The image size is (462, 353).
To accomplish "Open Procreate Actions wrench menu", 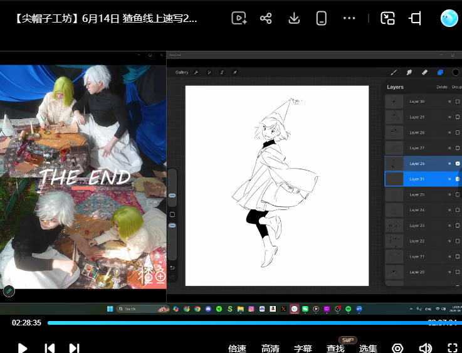I will pyautogui.click(x=196, y=72).
